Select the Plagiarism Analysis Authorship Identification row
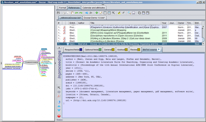Image resolution: width=206 pixels, height=122 pixels. click(129, 27)
